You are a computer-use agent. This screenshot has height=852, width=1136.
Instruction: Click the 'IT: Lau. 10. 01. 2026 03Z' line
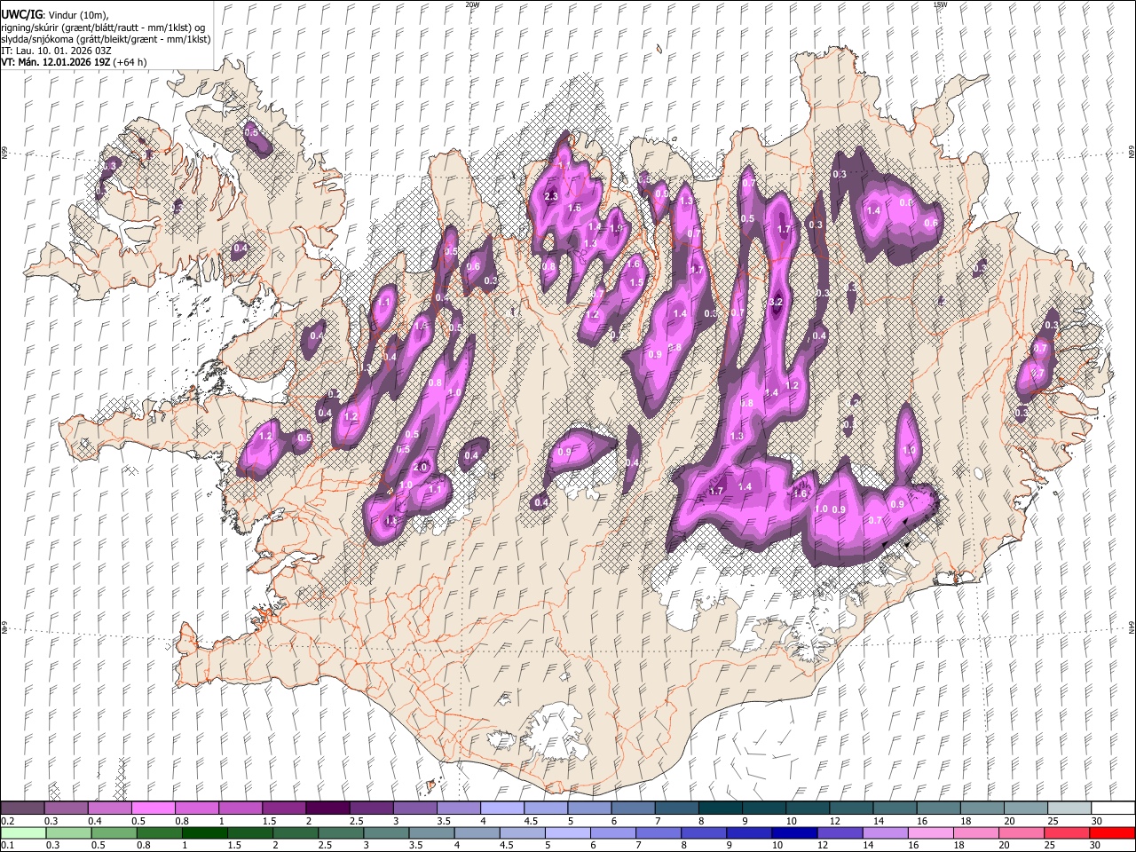coord(57,51)
